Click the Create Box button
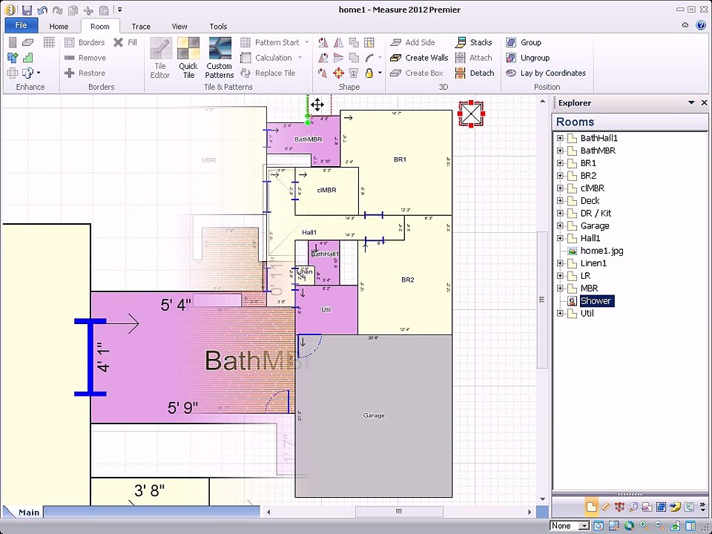This screenshot has width=712, height=534. (x=416, y=73)
